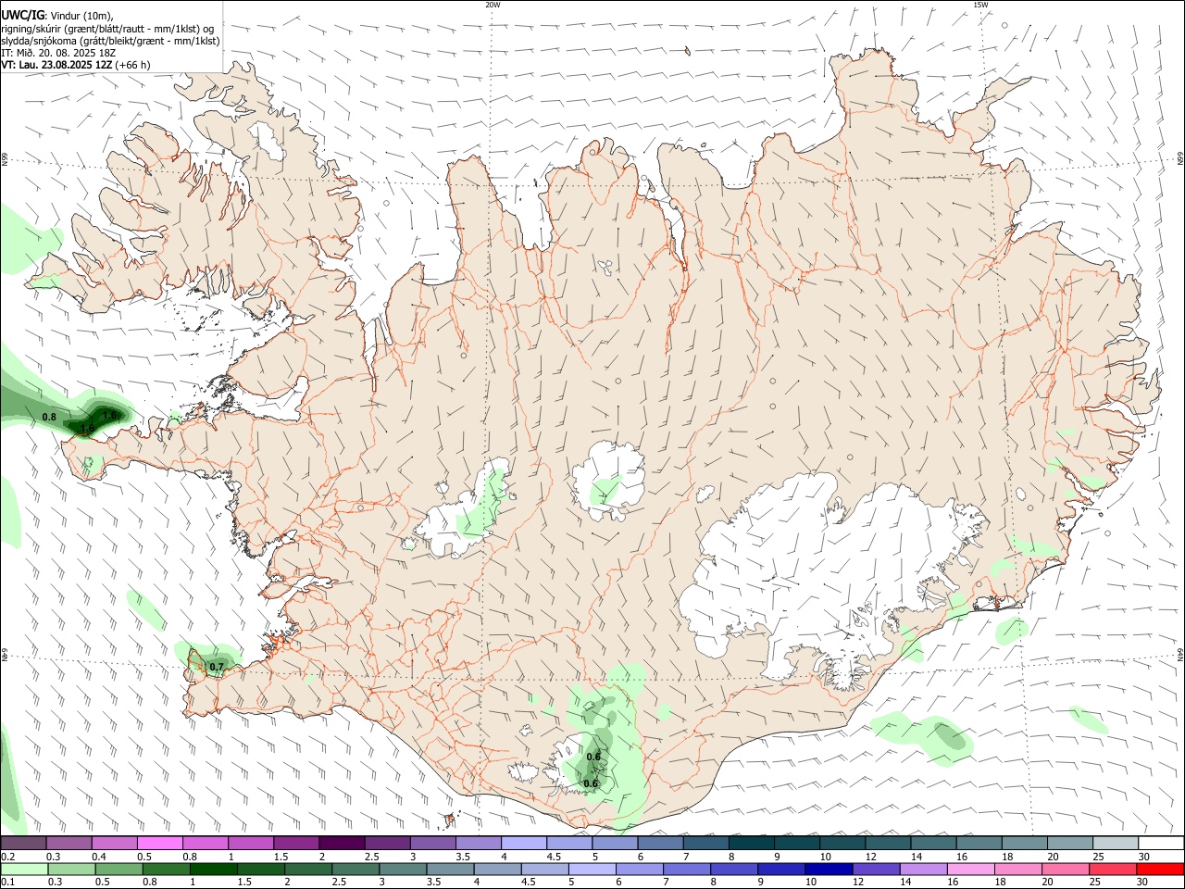Click the light pink 16 swatch in lower legend
Screen dimensions: 1185x889
(x=970, y=869)
